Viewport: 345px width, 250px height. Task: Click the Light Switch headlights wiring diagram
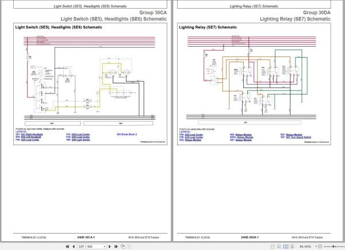pyautogui.click(x=90, y=79)
